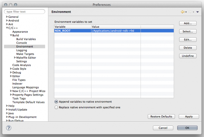Viewport: 204px width, 137px height.
Task: Collapse the Build tree node
Action: [x=11, y=35]
